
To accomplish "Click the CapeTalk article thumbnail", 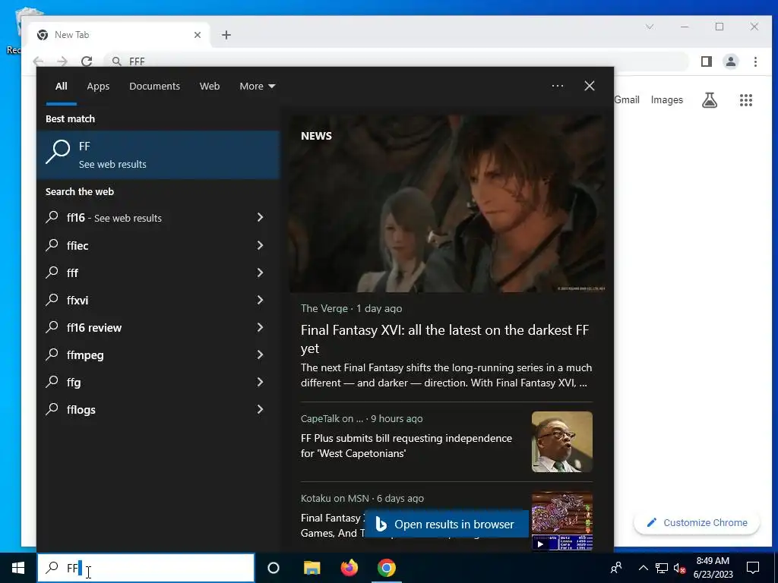I will [562, 442].
